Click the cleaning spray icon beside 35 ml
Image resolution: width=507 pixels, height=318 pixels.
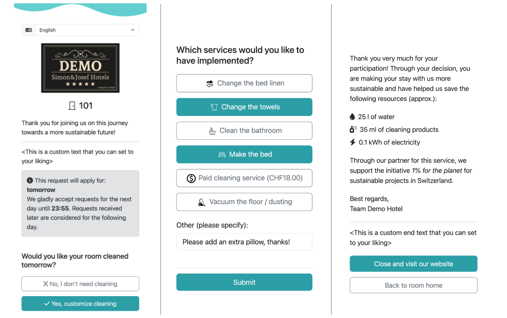pos(352,129)
